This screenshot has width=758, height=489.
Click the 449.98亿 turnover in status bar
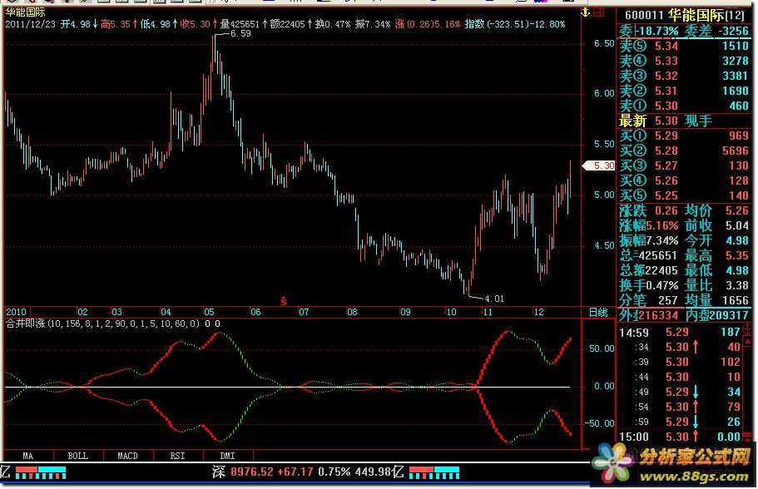[x=379, y=472]
